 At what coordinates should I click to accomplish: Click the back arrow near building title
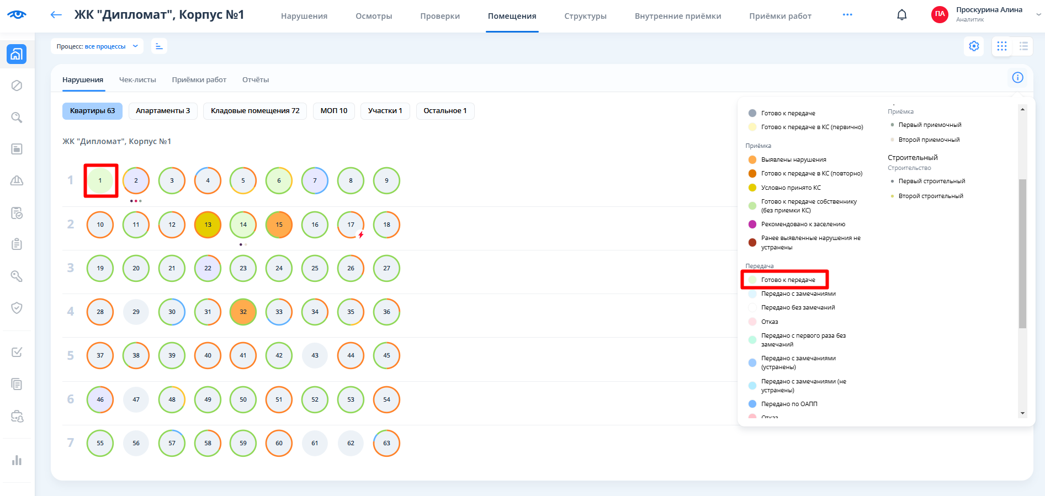[x=56, y=15]
